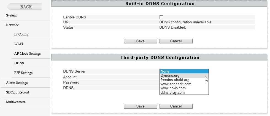Choose None in DDNS Server list
Image resolution: width=270 pixels, height=116 pixels.
184,71
